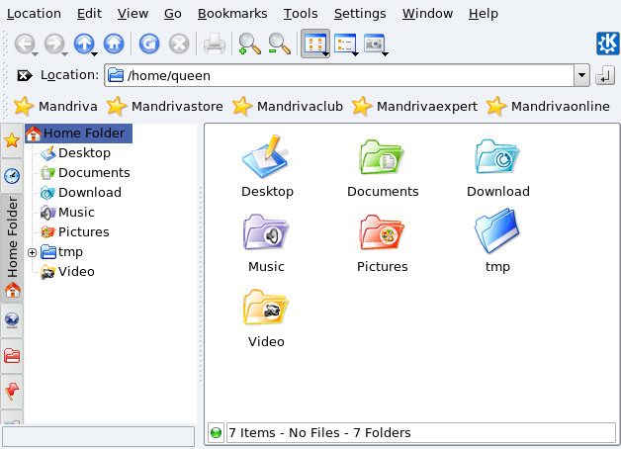
Task: Select the Pictures folder in the icon view
Action: click(382, 244)
